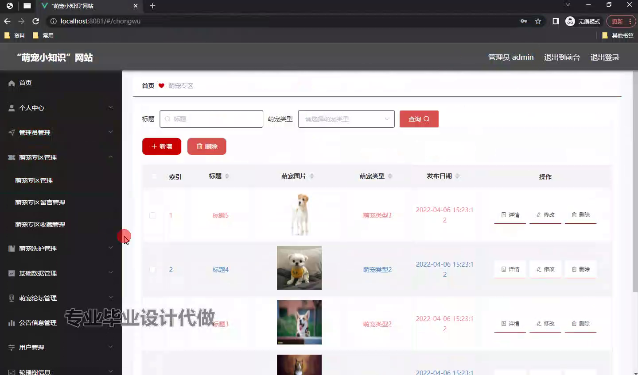Screen dimensions: 638x375
Task: Check the box for row 标题4
Action: pos(152,270)
